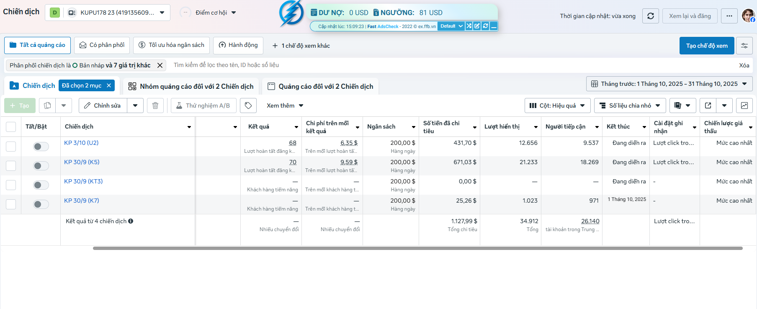
Task: Clear the 'Đã chọn 2 mục' selection
Action: [x=109, y=85]
